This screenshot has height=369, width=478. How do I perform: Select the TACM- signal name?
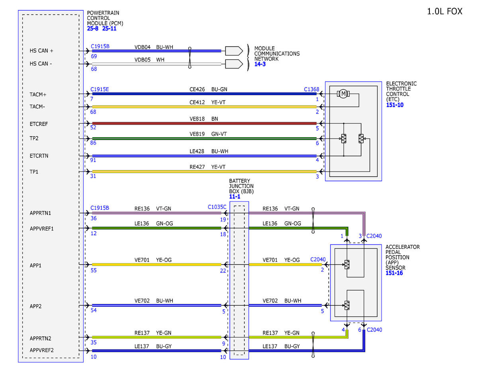tap(38, 107)
